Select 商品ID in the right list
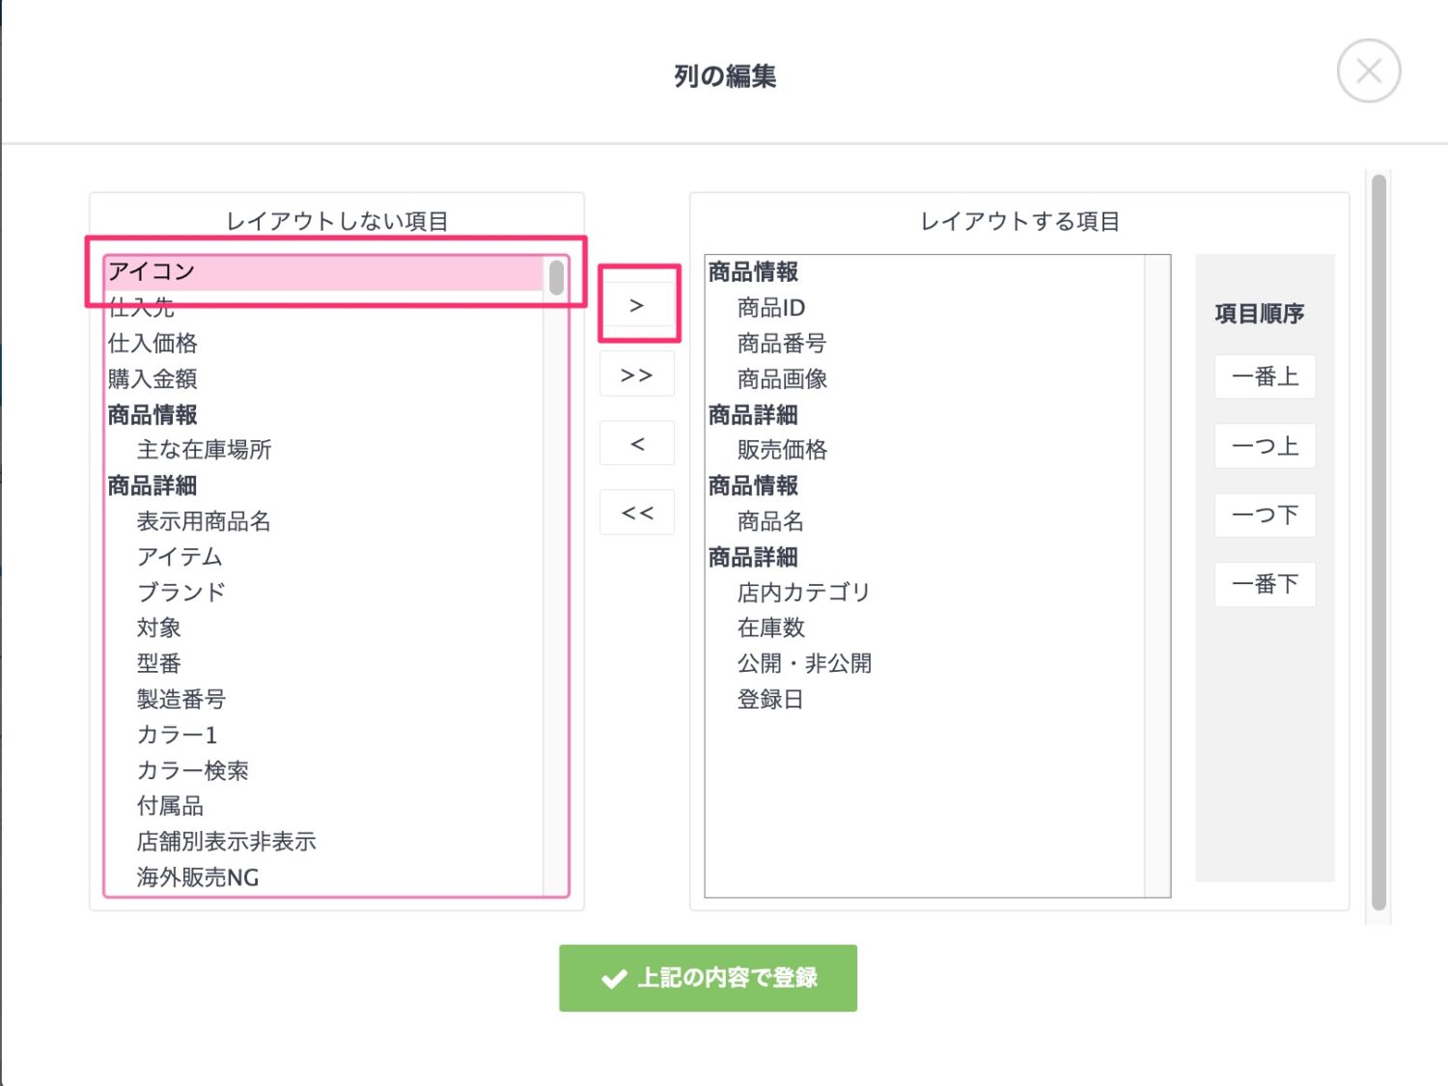 coord(925,308)
